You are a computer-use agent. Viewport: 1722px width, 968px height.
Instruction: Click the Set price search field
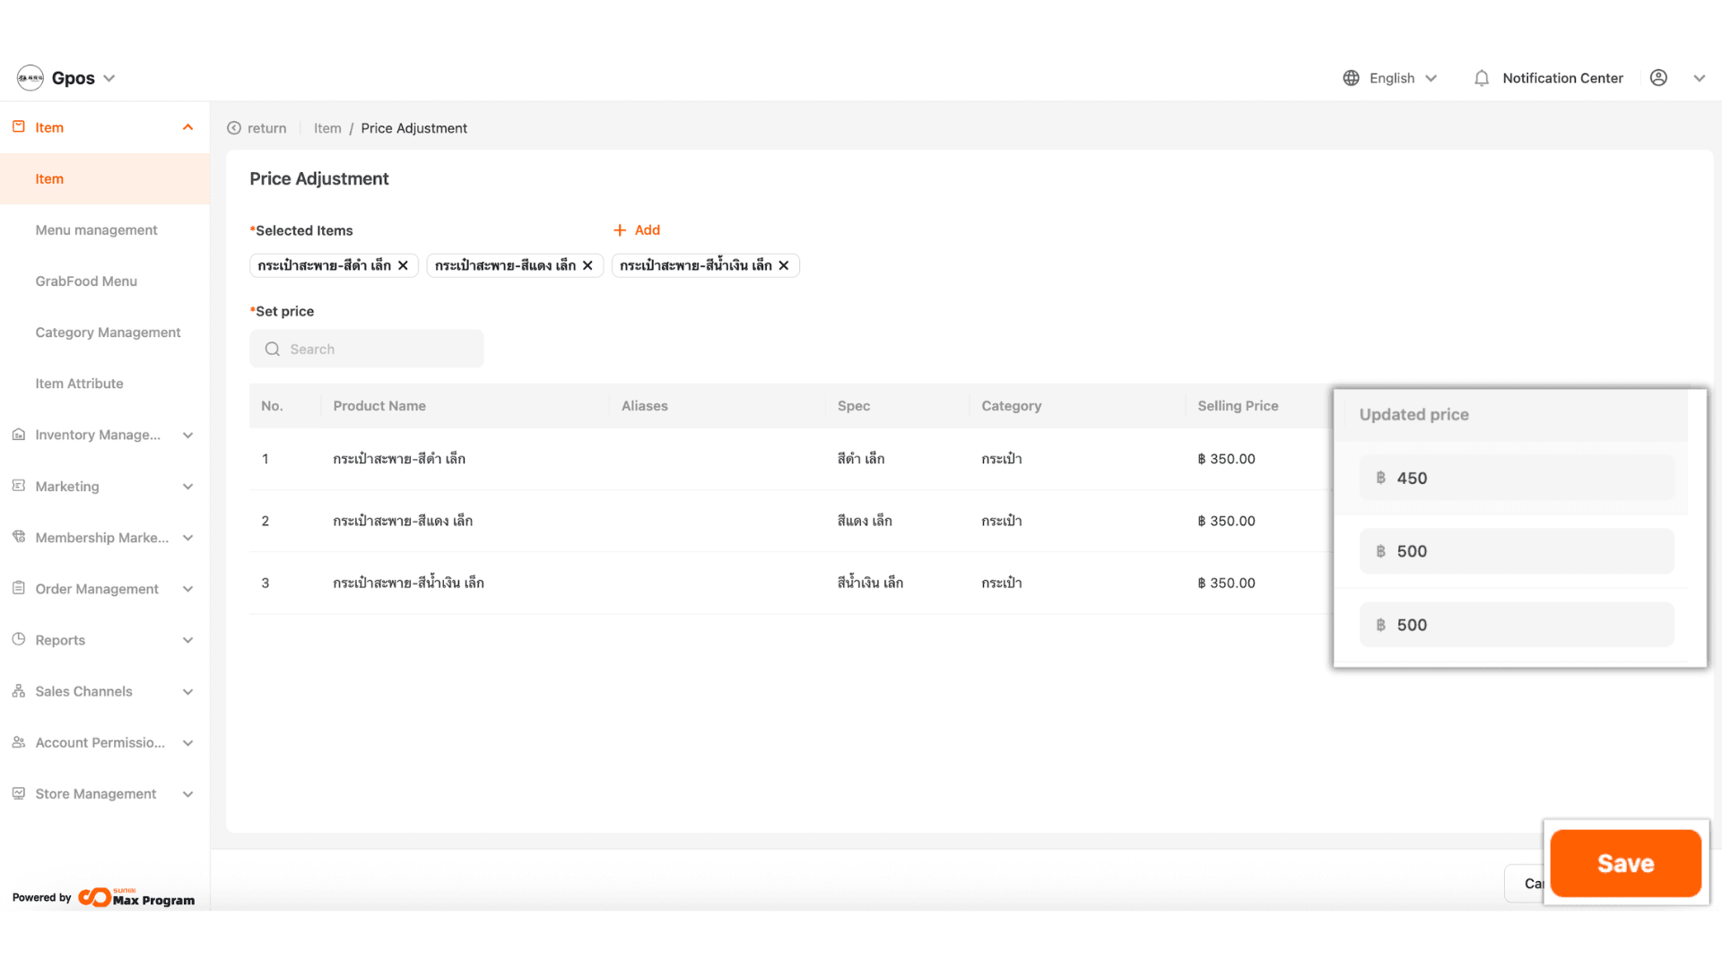pos(368,349)
